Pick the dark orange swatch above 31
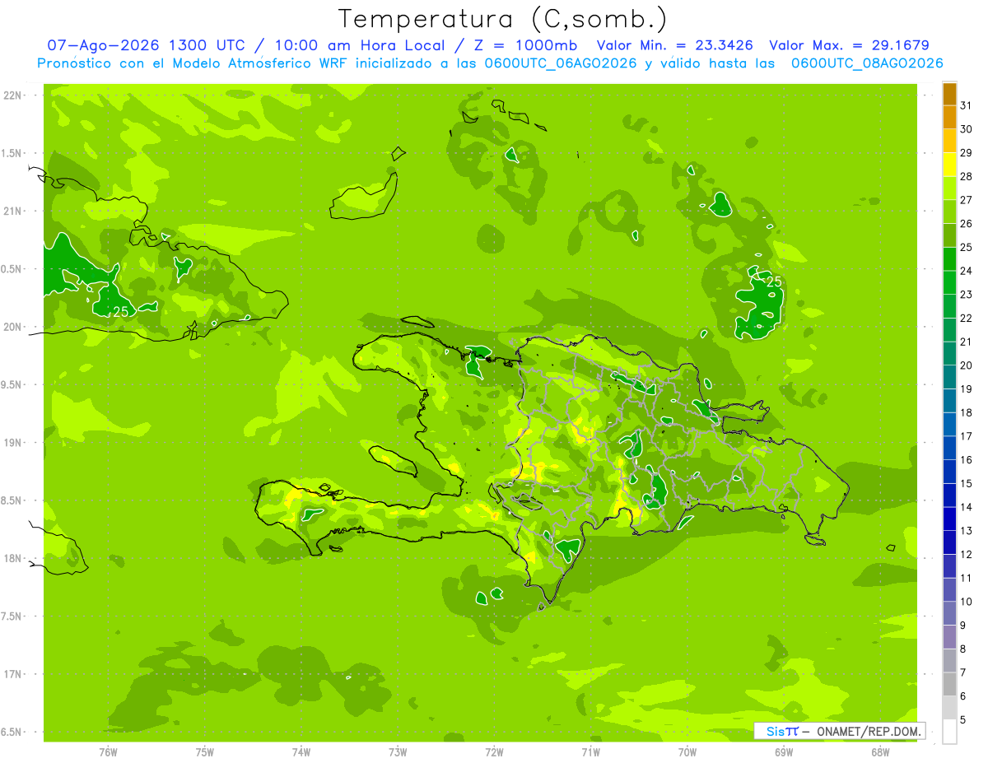Image resolution: width=988 pixels, height=763 pixels. (x=949, y=94)
